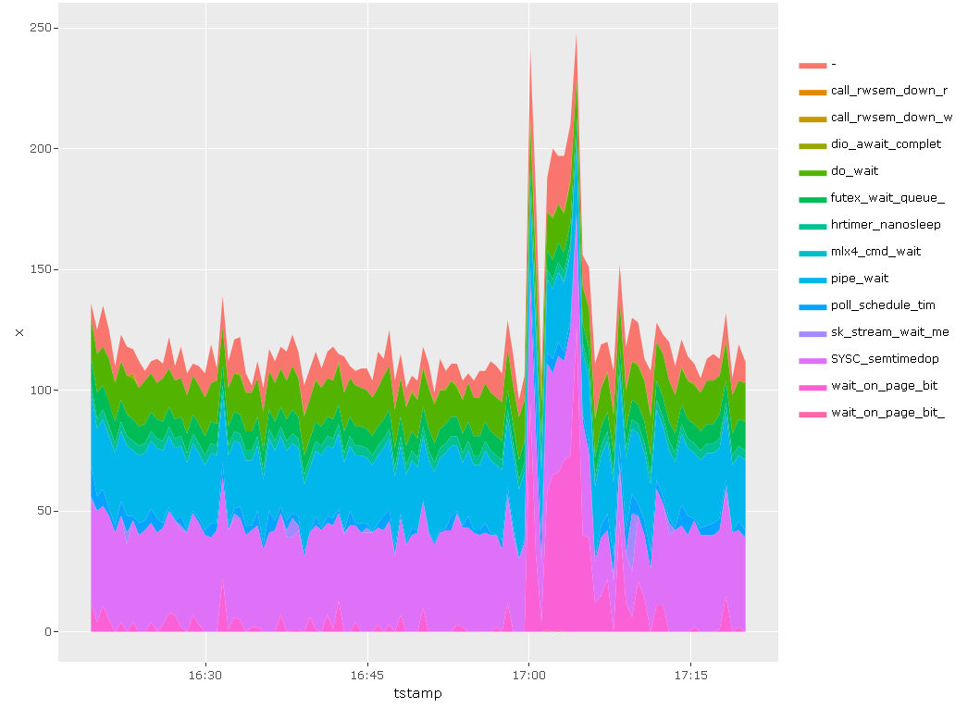Viewport: 980px width, 708px height.
Task: Select the mlx4_cmd_wait legend text label
Action: pyautogui.click(x=875, y=252)
